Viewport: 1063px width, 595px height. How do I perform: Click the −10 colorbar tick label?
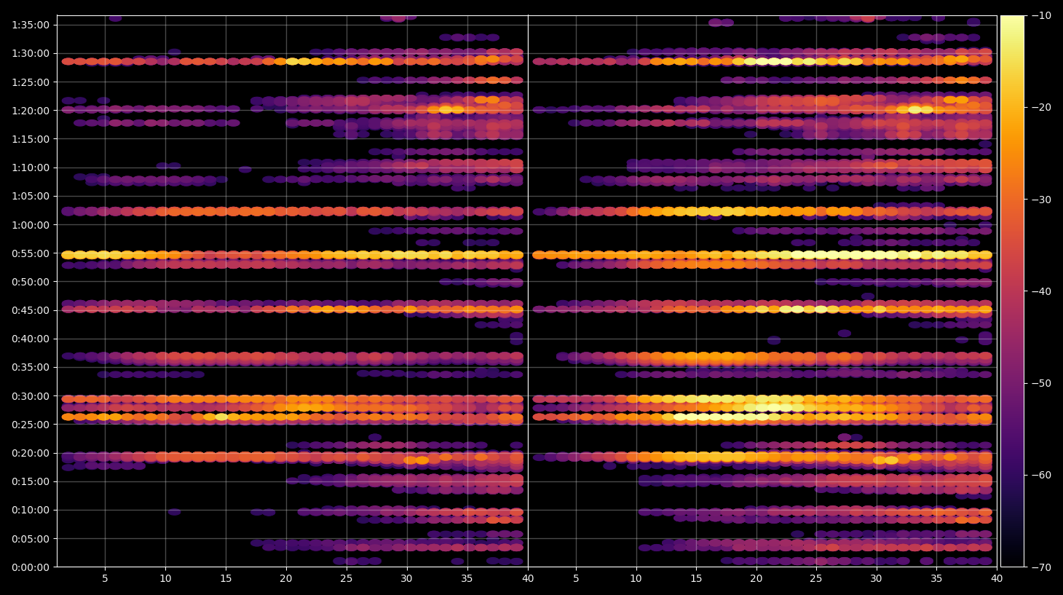click(1041, 15)
